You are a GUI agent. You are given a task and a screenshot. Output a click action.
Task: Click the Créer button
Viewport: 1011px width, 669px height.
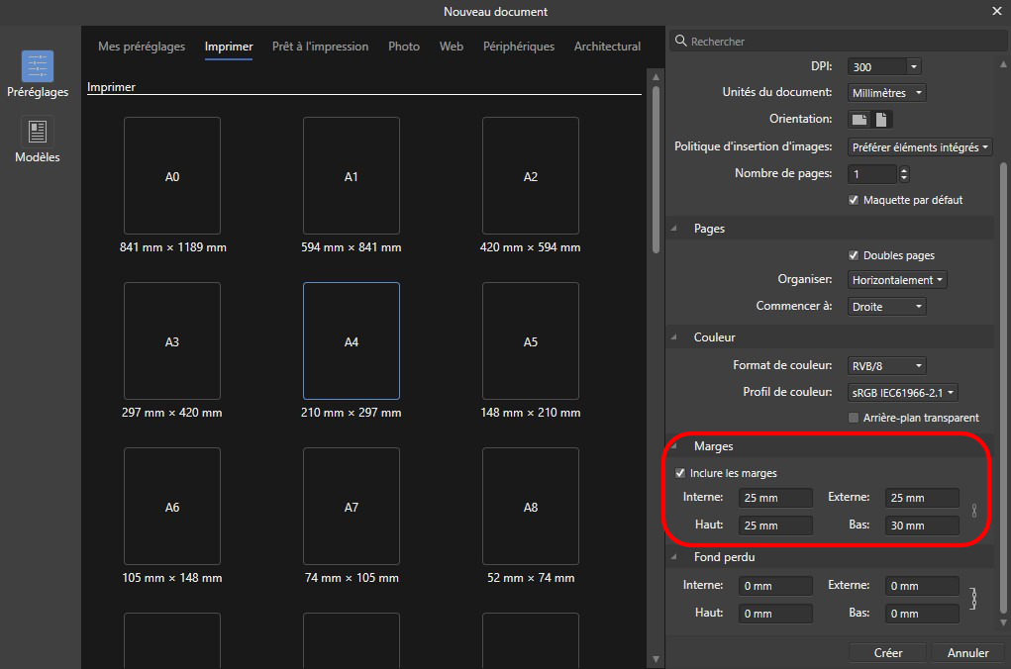point(888,653)
